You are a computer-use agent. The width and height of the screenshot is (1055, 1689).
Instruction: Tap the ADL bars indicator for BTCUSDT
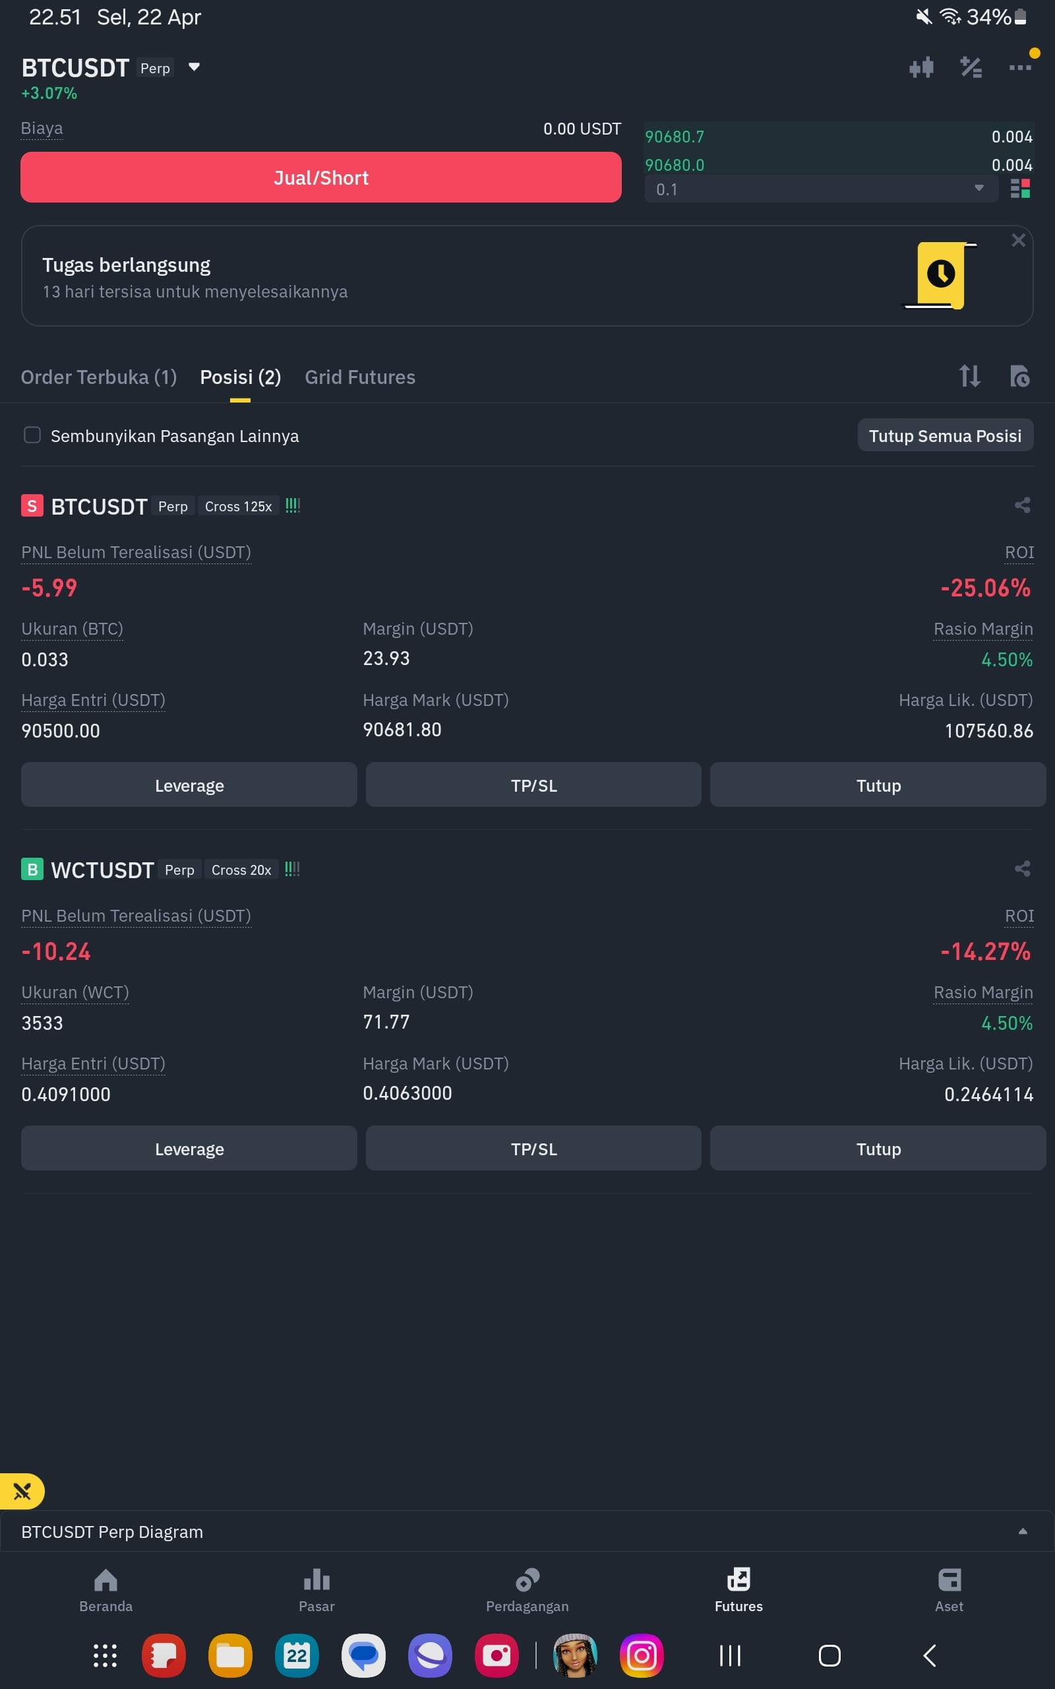tap(292, 505)
